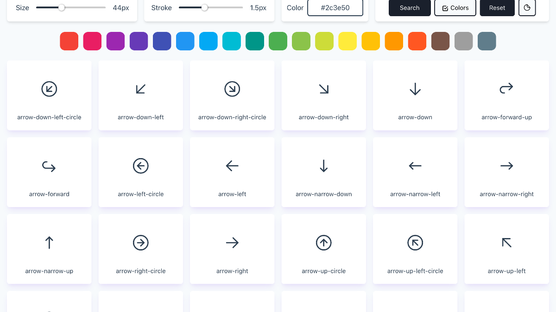Click the Size slider handle
The height and width of the screenshot is (312, 556).
pos(62,7)
